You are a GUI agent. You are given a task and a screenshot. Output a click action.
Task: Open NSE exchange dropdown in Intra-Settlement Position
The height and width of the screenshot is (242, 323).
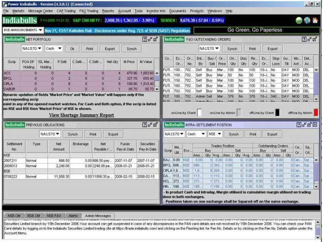(x=214, y=134)
